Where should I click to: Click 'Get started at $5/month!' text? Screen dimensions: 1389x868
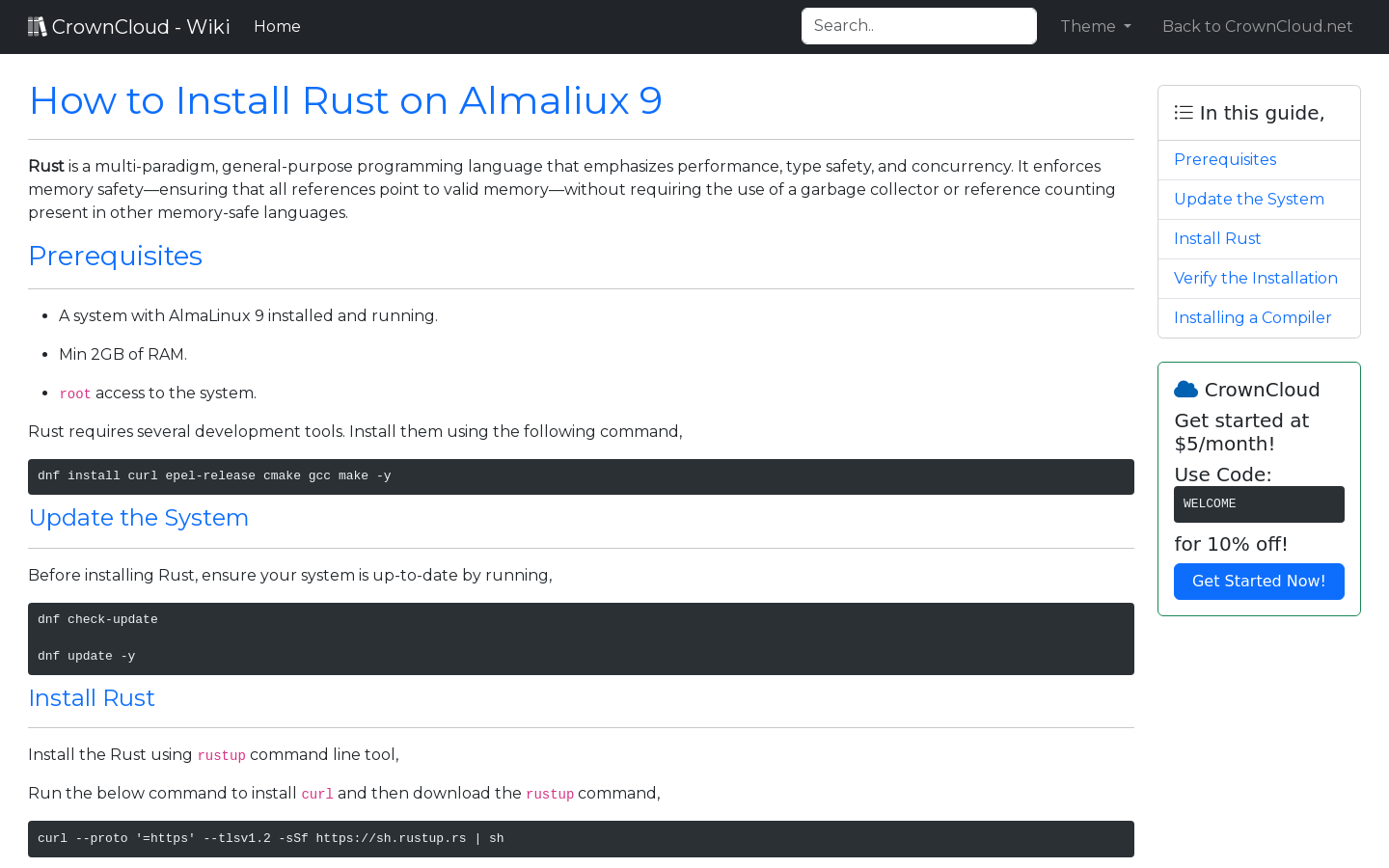(1241, 432)
